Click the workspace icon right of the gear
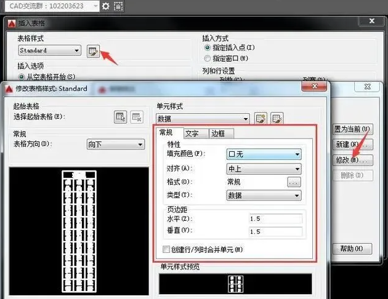The height and width of the screenshot is (299, 388). click(x=118, y=6)
